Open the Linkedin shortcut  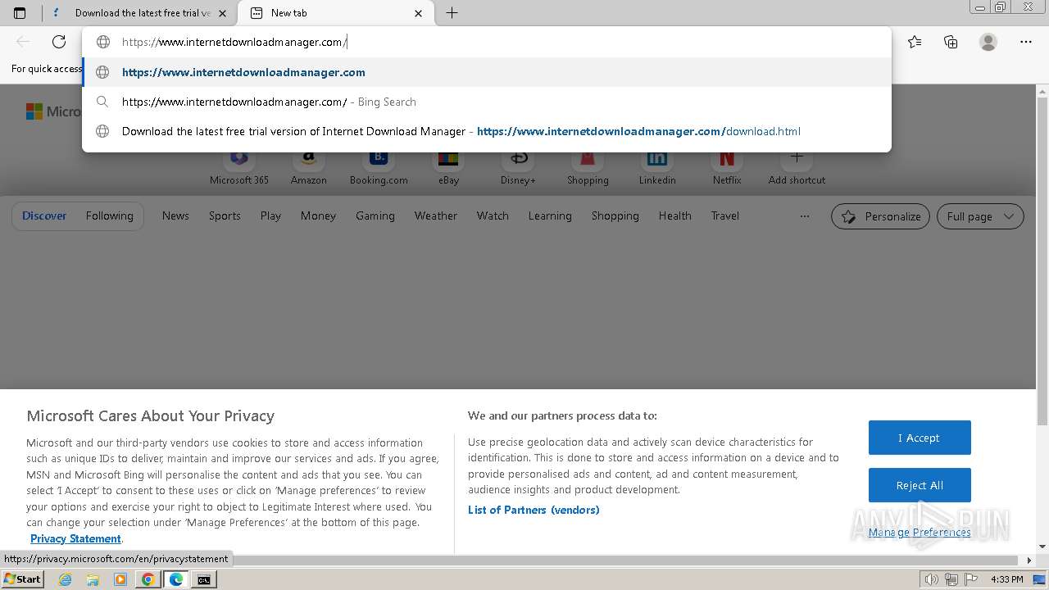pyautogui.click(x=657, y=168)
